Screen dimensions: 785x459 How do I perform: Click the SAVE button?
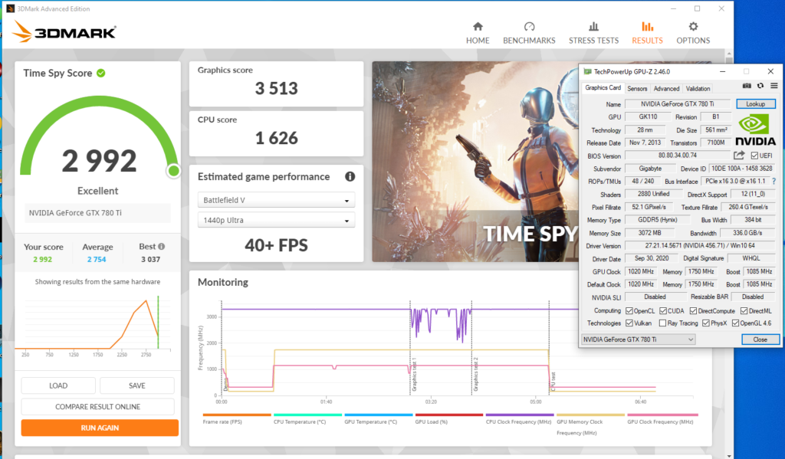[137, 385]
